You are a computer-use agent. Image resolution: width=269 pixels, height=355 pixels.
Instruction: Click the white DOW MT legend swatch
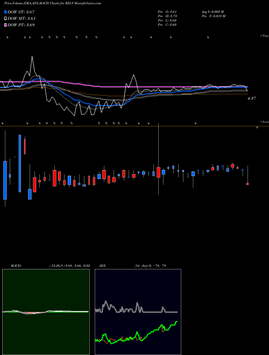tap(5, 18)
